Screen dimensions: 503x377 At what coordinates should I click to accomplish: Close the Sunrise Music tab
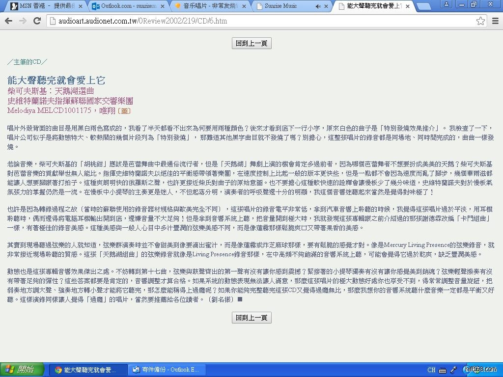(x=327, y=6)
